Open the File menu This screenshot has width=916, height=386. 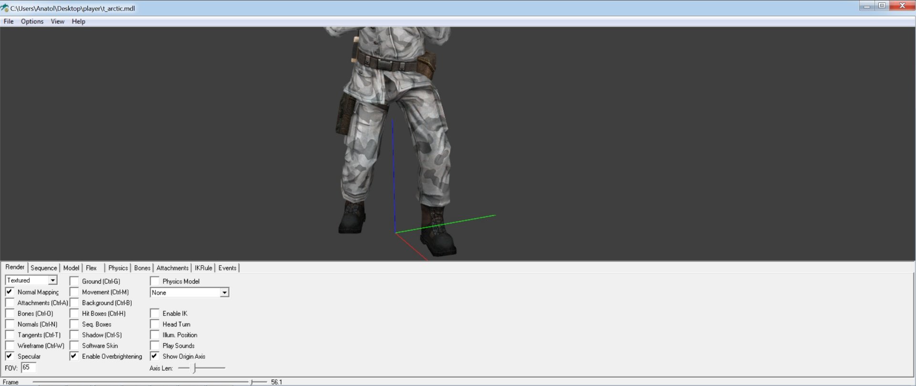pos(9,21)
